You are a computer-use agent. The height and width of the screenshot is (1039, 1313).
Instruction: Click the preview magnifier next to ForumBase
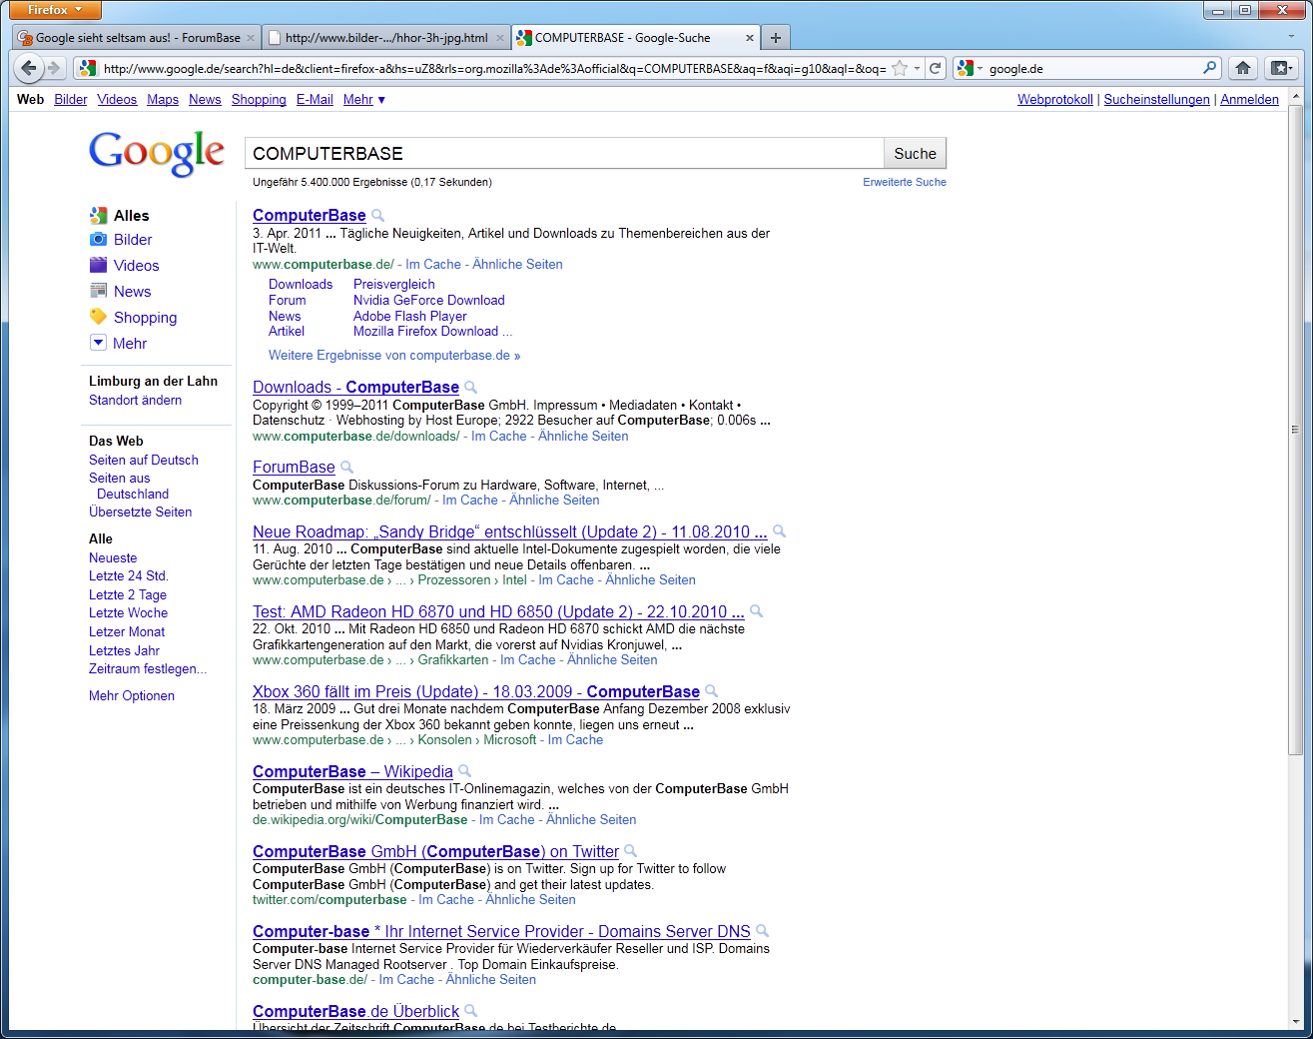(346, 468)
